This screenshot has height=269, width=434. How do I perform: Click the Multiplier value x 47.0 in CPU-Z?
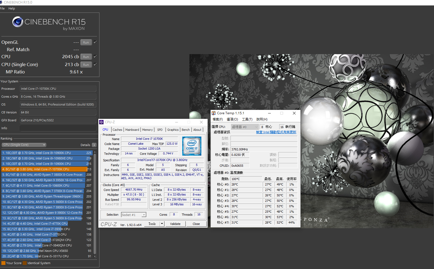point(134,195)
